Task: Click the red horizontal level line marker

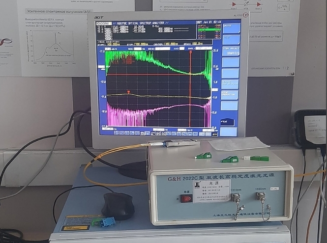Action: click(158, 74)
